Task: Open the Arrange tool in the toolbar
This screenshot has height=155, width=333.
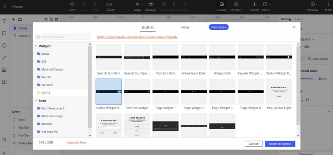Action: coord(152,5)
